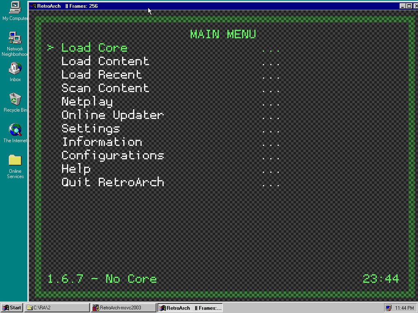Open the Configurations menu entry
This screenshot has width=418, height=313.
click(112, 156)
